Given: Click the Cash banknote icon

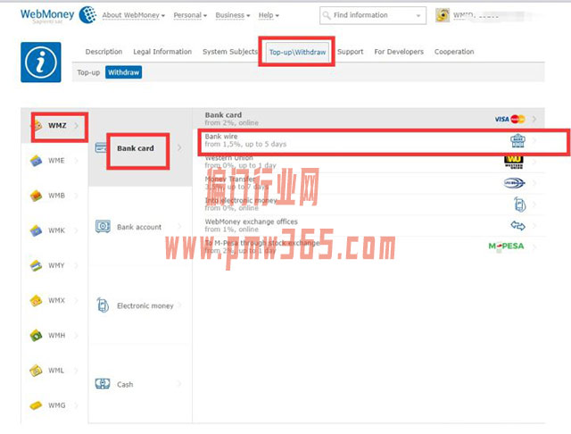Looking at the screenshot, I should (103, 384).
